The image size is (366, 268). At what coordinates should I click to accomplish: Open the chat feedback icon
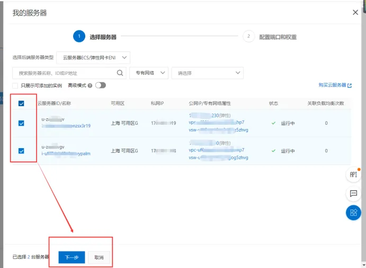353,193
